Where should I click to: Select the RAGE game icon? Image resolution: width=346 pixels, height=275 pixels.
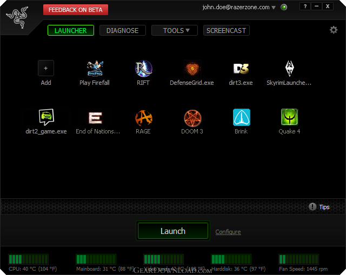pos(144,118)
